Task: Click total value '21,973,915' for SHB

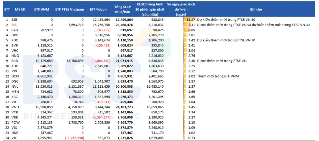Action: click(124, 61)
